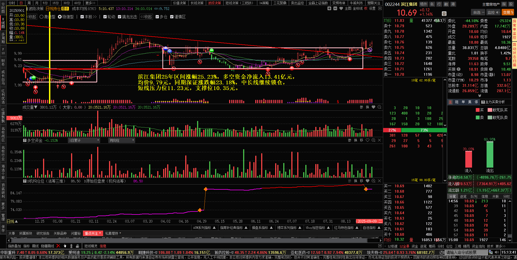Open help for 多空资金 indicator
The height and width of the screenshot is (260, 517).
(x=25, y=140)
